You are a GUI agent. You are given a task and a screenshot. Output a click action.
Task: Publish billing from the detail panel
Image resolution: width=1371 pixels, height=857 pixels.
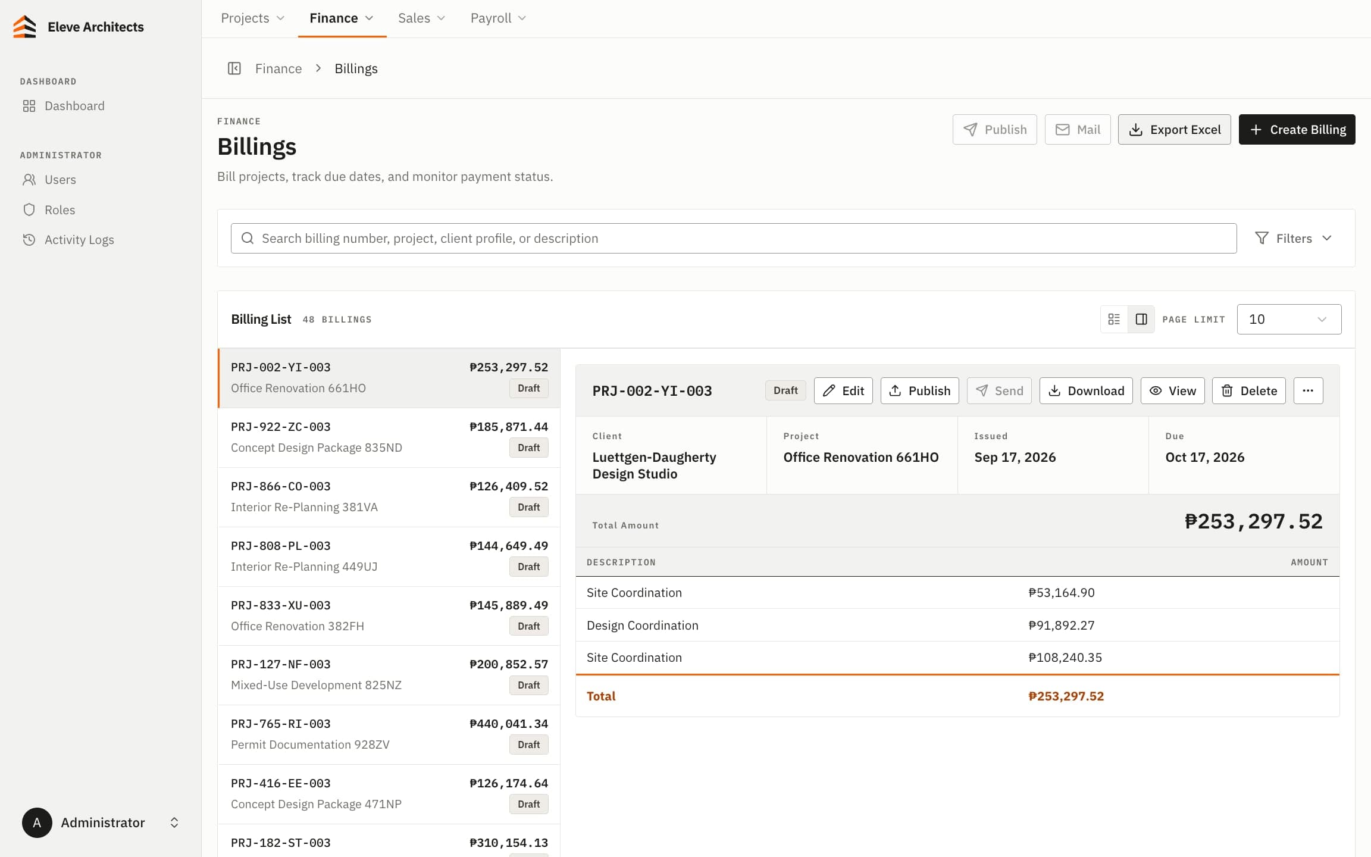pos(919,391)
